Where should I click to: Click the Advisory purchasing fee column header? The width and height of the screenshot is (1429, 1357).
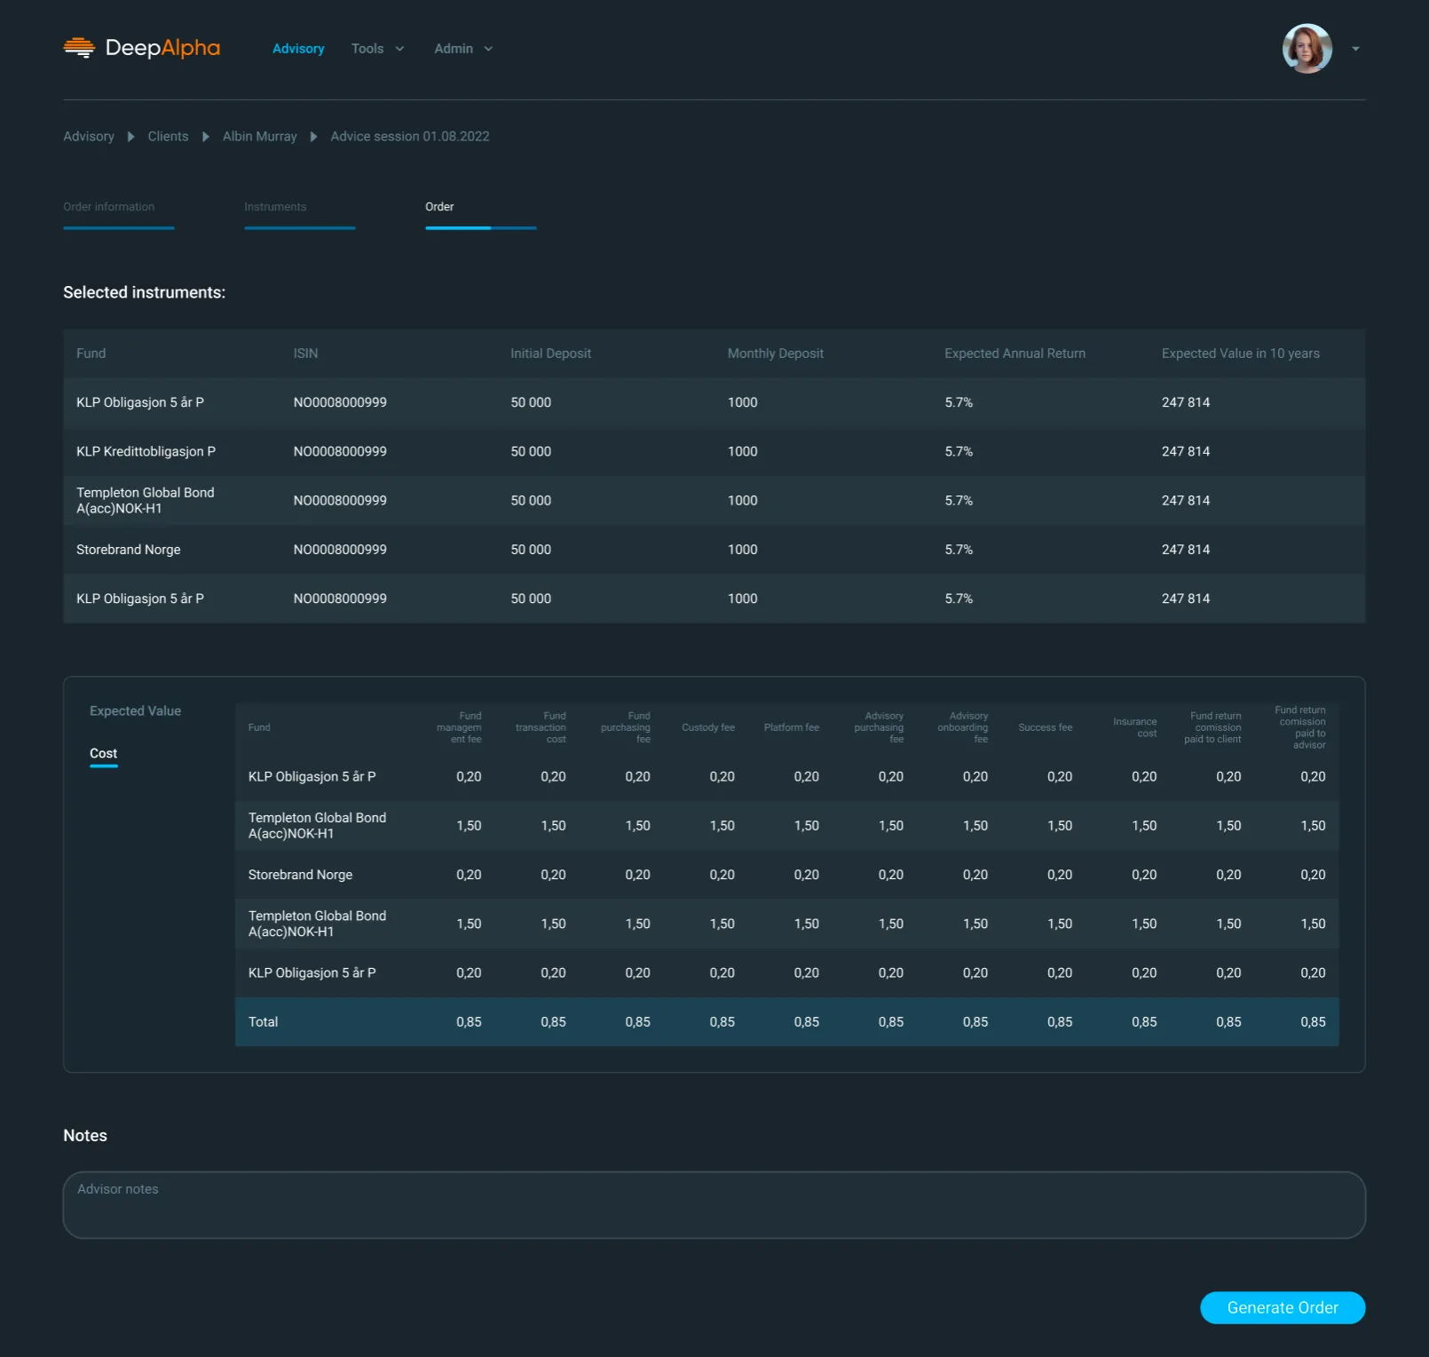[879, 727]
